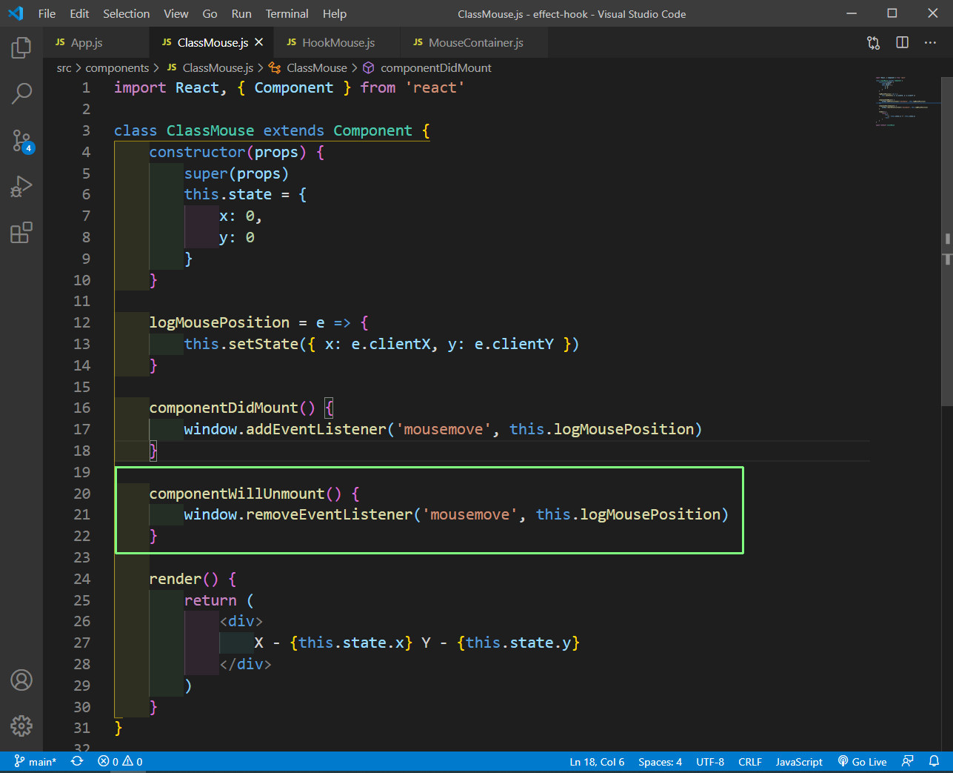
Task: Open the Selection menu
Action: pos(127,13)
